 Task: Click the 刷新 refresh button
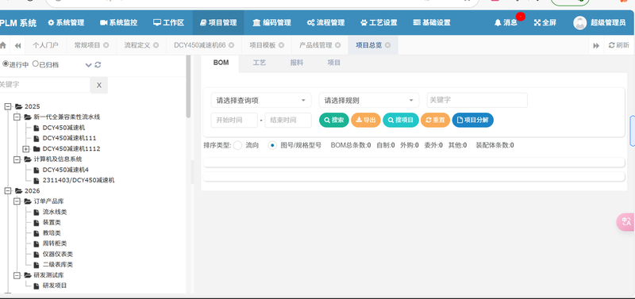pyautogui.click(x=619, y=45)
